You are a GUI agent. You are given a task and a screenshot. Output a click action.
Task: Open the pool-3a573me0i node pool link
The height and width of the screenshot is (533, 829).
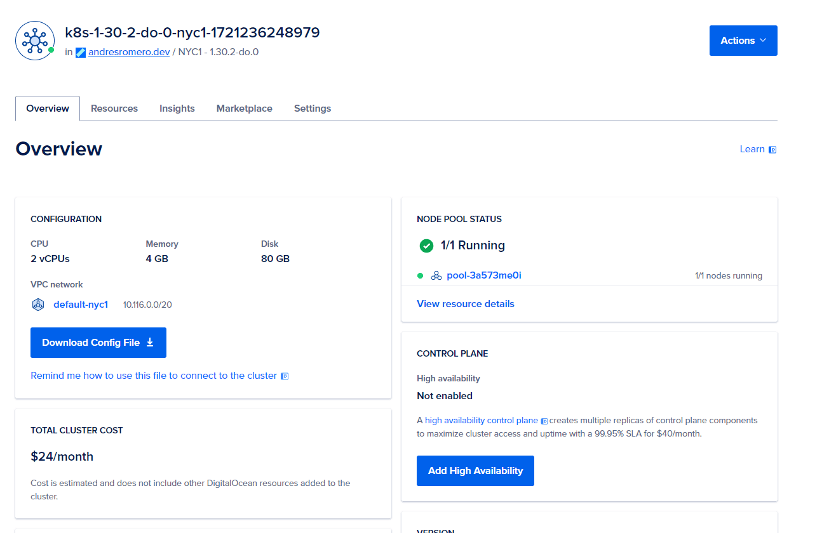click(484, 275)
